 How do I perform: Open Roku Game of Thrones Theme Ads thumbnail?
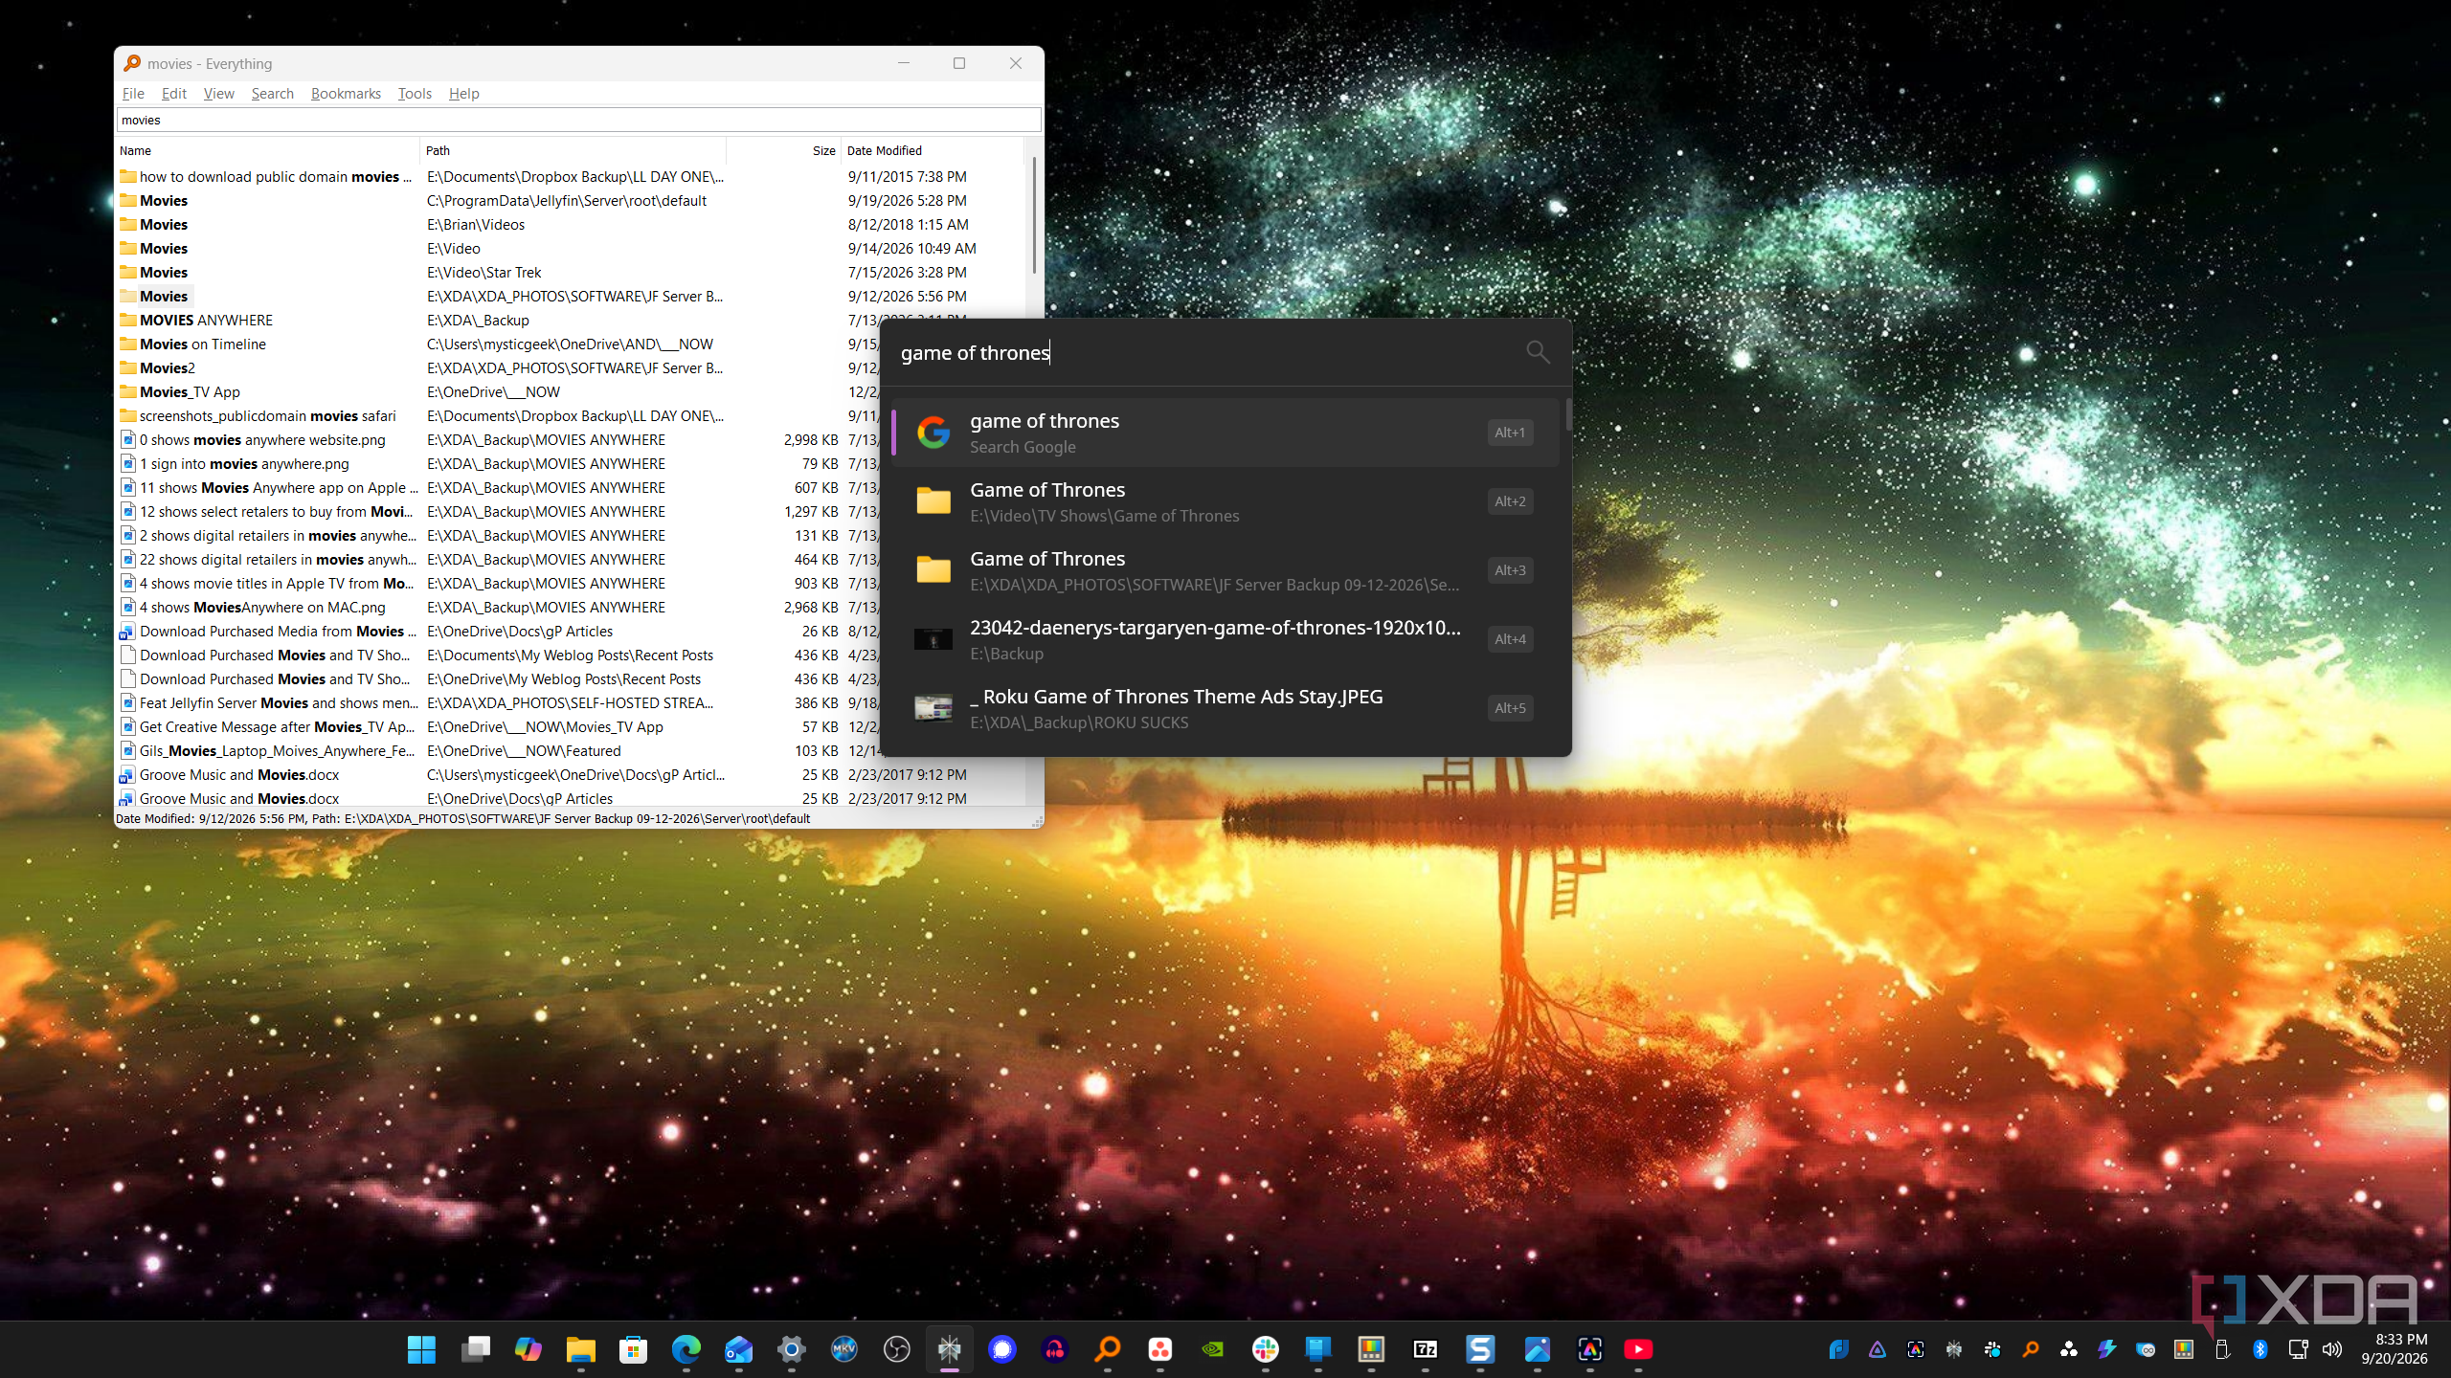point(933,708)
